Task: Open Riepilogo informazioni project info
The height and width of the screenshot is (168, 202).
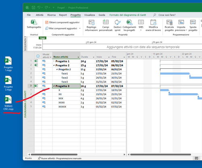Action: click(91, 25)
